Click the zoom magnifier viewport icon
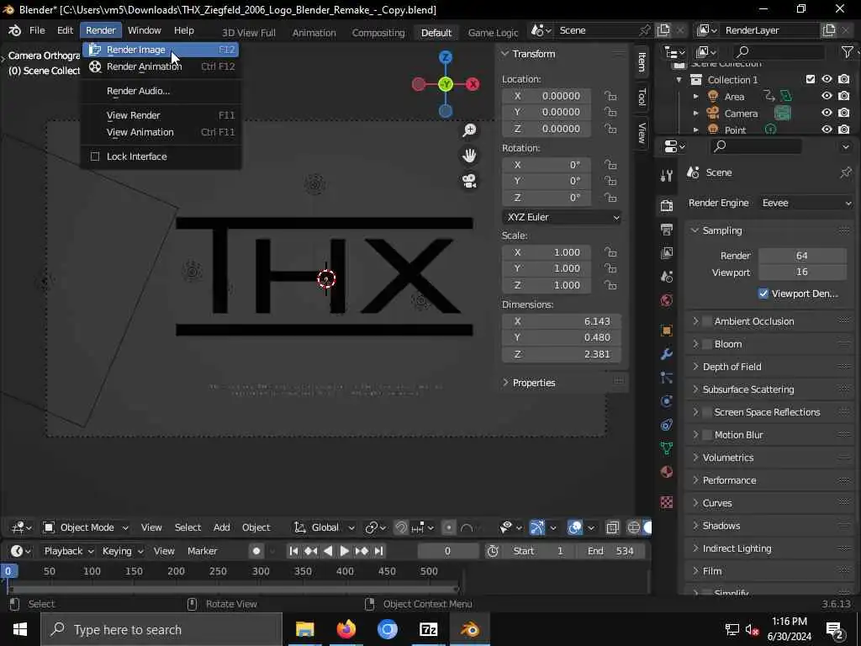The width and height of the screenshot is (861, 646). [469, 130]
